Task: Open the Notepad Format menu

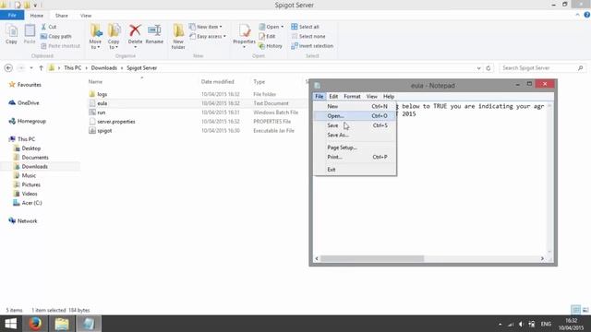Action: pyautogui.click(x=352, y=96)
